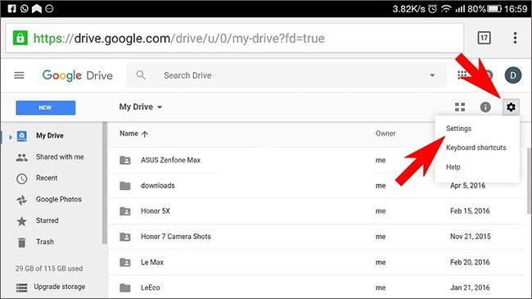532x299 pixels.
Task: Click the Shared with me people icon
Action: pos(22,157)
